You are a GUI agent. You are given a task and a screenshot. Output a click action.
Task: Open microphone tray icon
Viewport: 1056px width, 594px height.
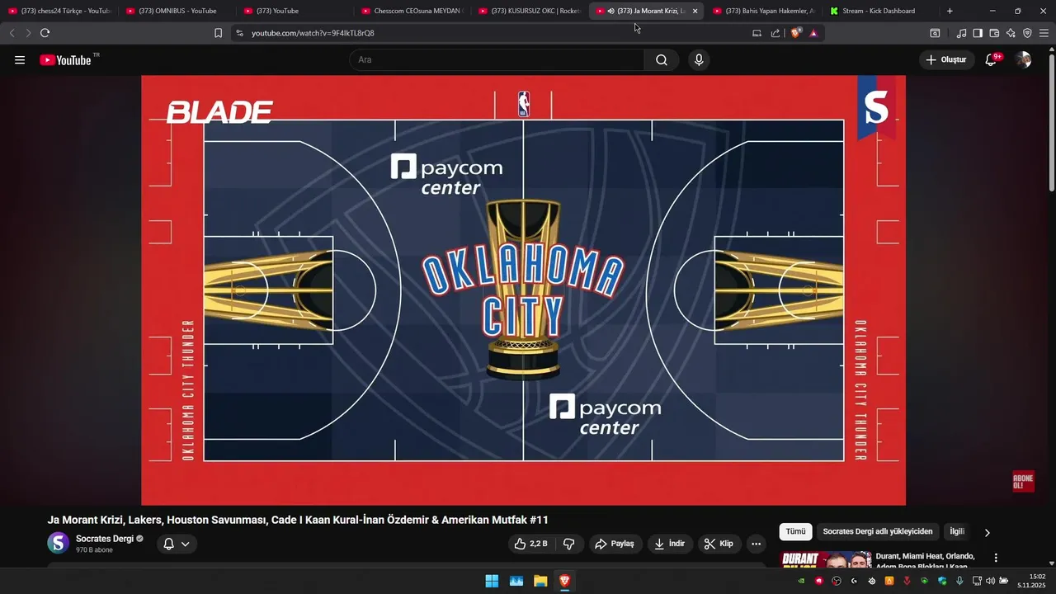tap(959, 581)
